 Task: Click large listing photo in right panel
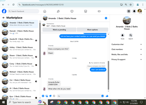pos(127,20)
